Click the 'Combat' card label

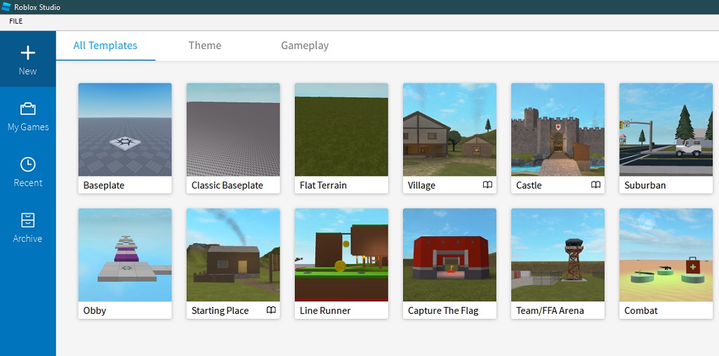(x=641, y=310)
